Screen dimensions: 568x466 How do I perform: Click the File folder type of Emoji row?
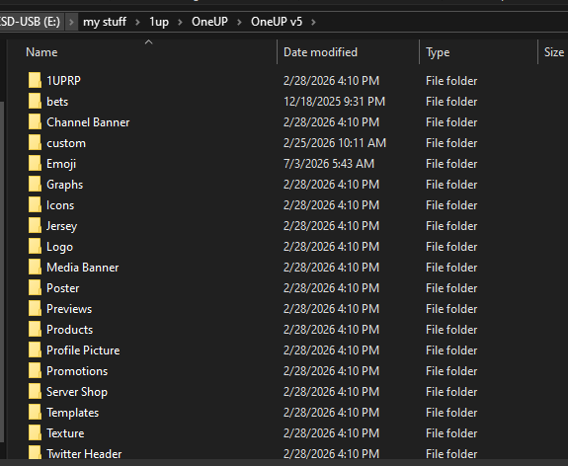[x=451, y=164]
